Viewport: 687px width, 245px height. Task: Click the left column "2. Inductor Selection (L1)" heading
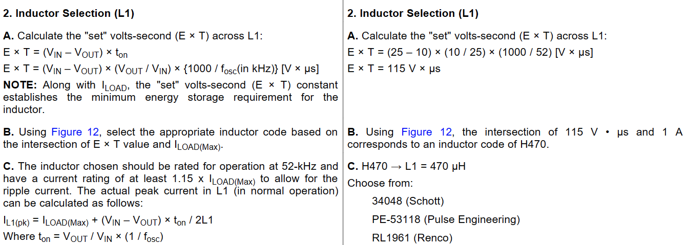pos(69,14)
